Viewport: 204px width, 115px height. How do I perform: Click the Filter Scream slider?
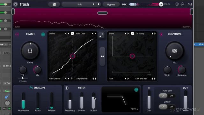click(82, 101)
